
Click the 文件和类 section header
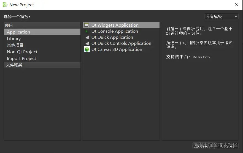pyautogui.click(x=42, y=65)
